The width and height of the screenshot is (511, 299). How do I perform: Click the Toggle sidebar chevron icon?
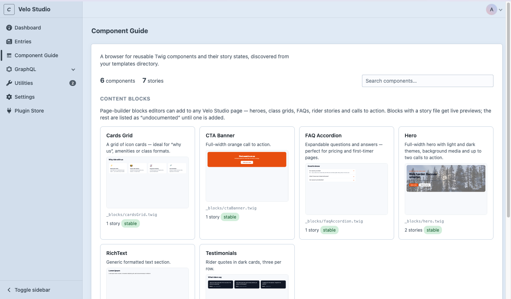(9, 290)
